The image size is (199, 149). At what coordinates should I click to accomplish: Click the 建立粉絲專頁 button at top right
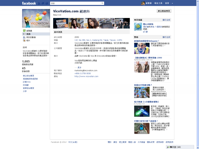[164, 11]
